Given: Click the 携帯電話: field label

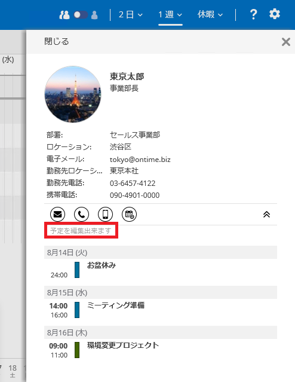Looking at the screenshot, I should point(62,195).
